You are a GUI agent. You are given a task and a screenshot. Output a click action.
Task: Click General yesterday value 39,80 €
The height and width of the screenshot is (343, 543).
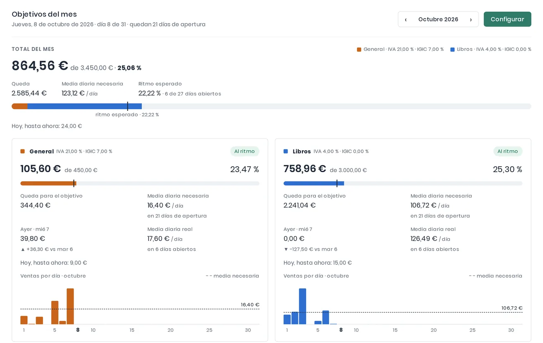pyautogui.click(x=33, y=239)
